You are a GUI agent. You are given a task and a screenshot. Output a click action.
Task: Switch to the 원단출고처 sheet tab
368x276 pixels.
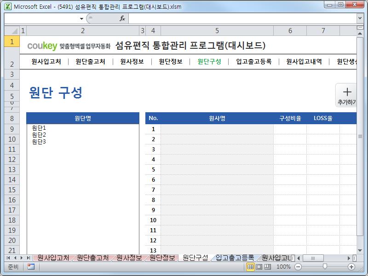[93, 258]
